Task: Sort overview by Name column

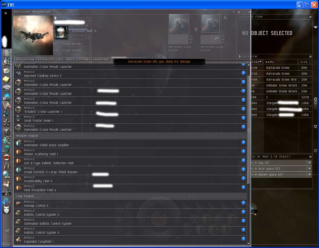Action: (281, 62)
